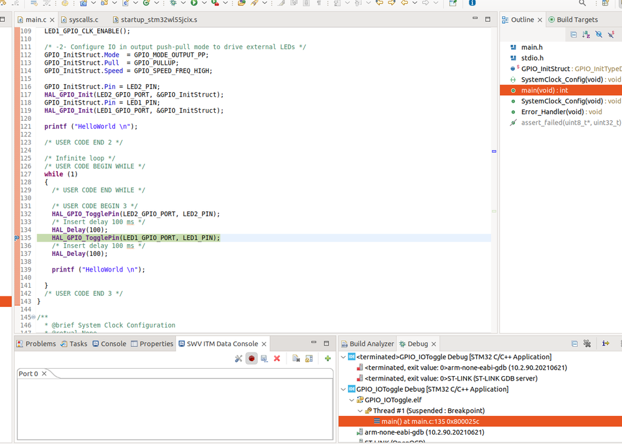Open SWV trace configuration (wrench icon)
Image resolution: width=622 pixels, height=444 pixels.
tap(238, 358)
